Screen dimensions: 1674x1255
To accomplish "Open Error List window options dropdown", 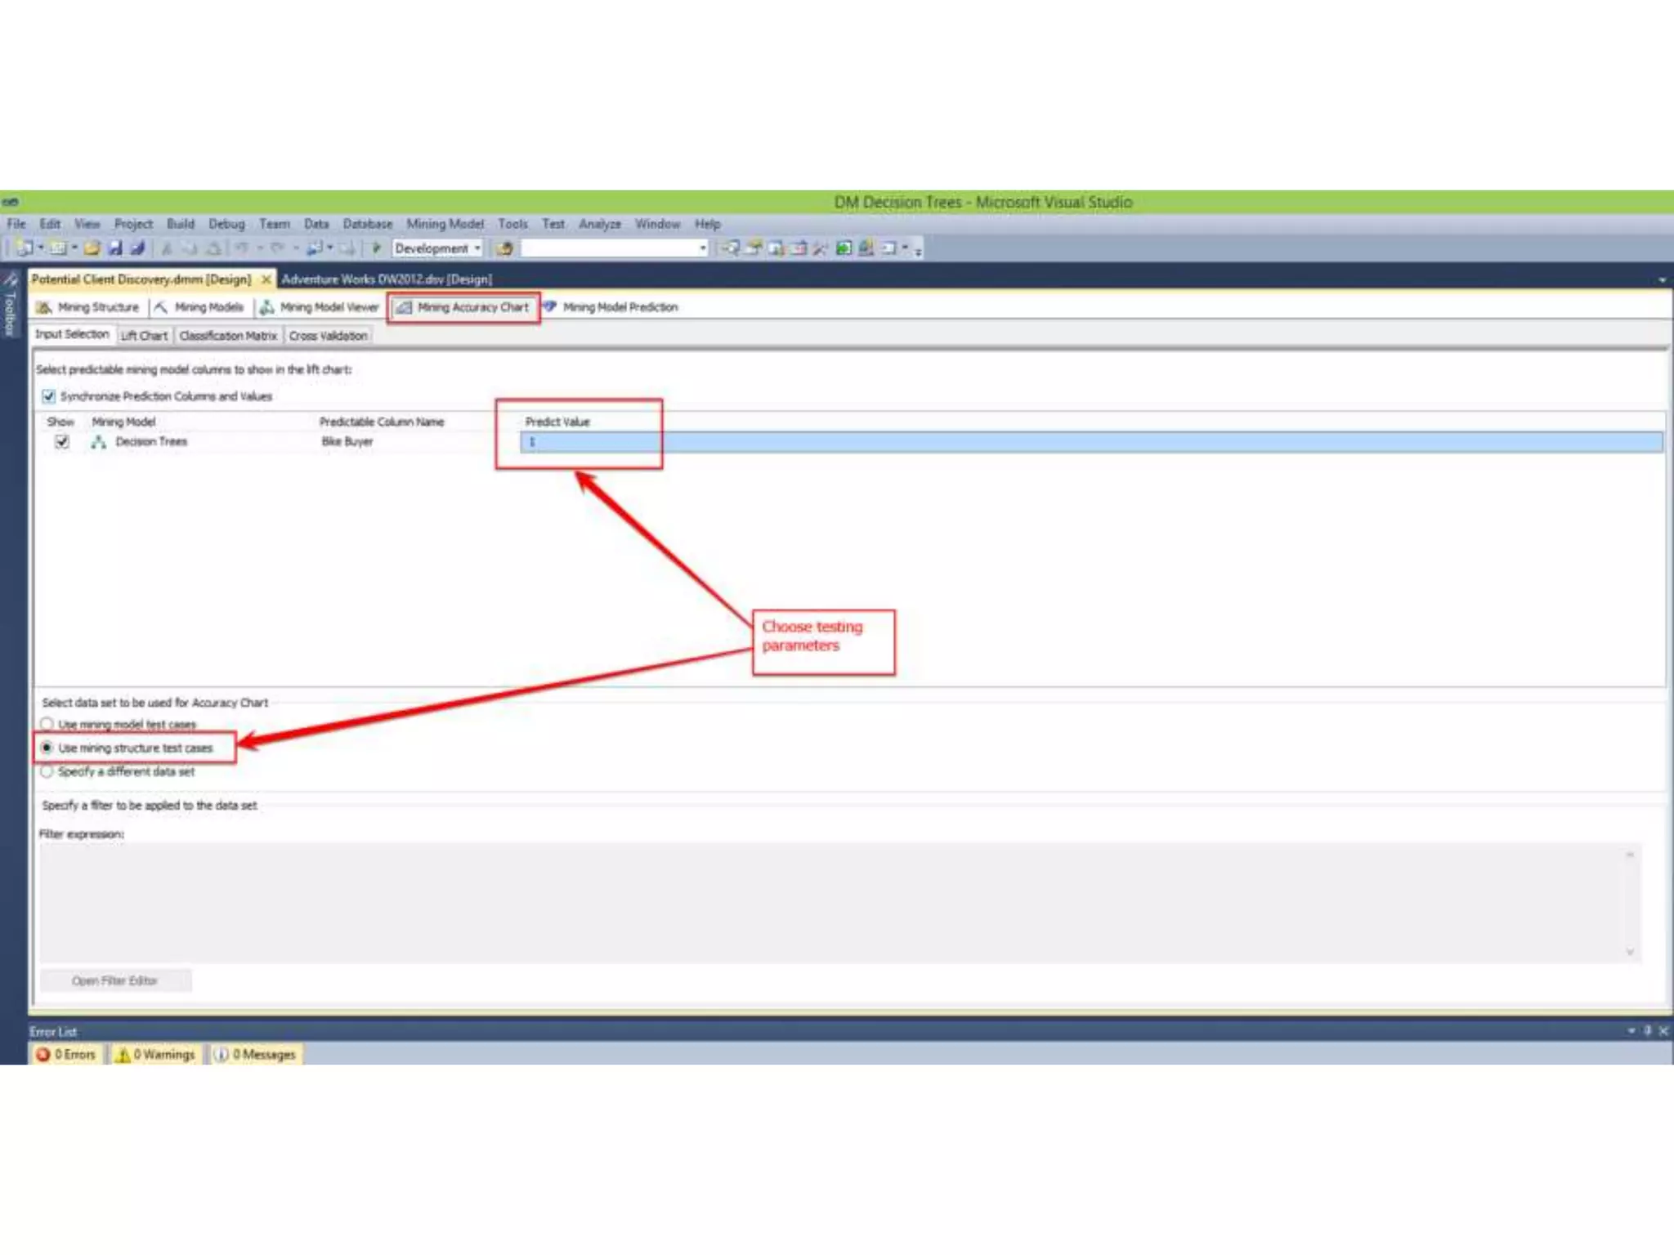I will (1631, 1031).
